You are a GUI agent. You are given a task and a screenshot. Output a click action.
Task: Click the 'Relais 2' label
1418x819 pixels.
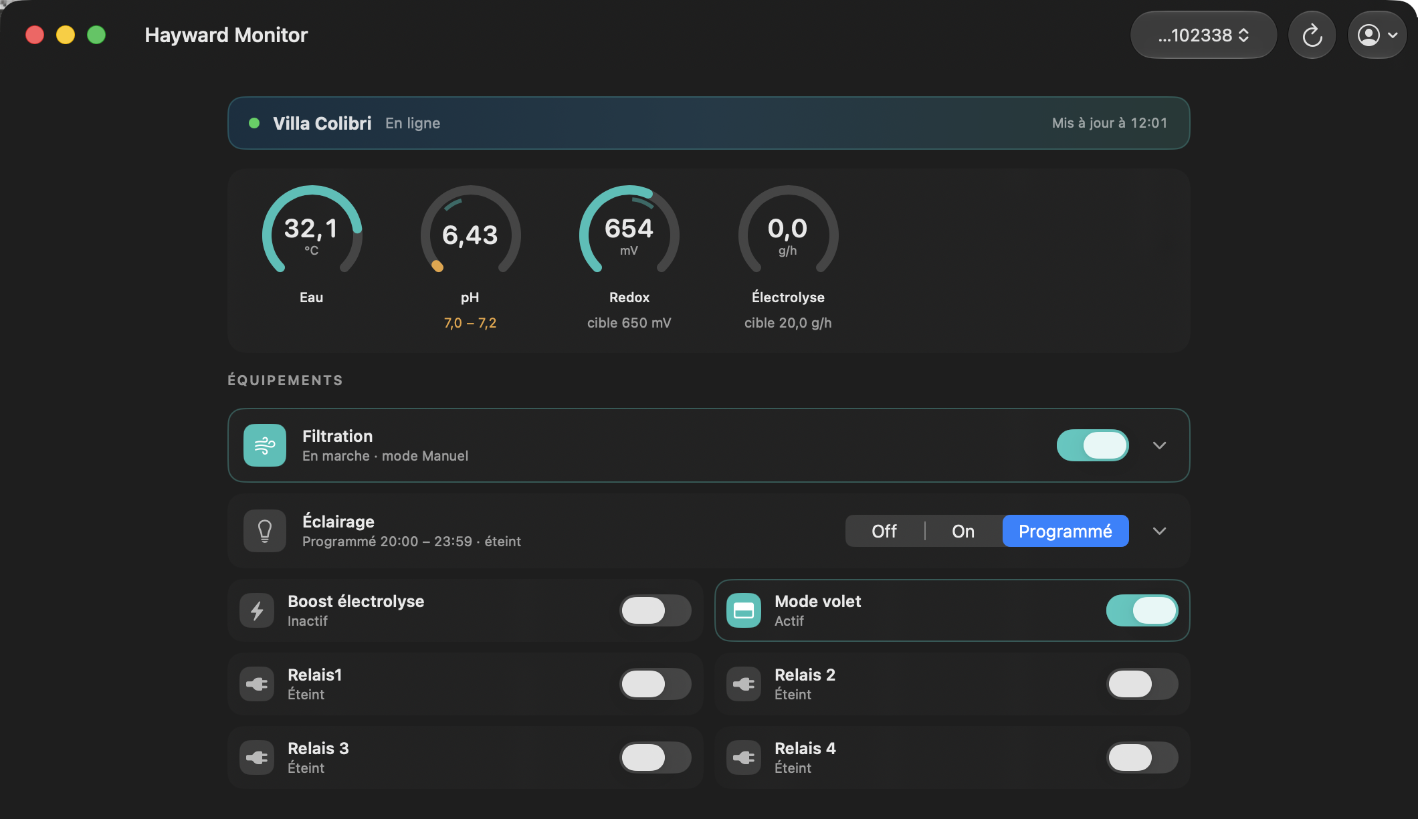click(805, 675)
